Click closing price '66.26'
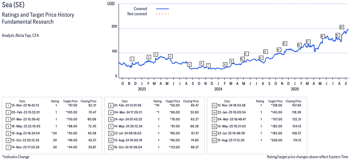 (195, 126)
